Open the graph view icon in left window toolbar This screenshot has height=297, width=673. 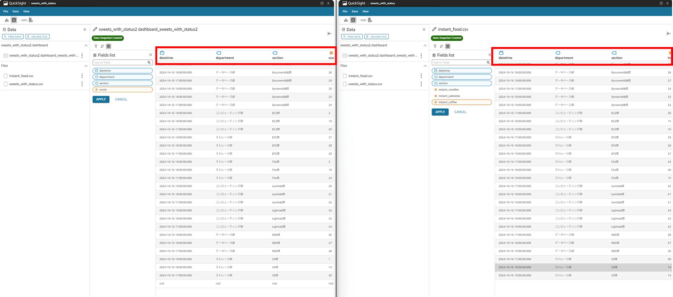point(7,20)
